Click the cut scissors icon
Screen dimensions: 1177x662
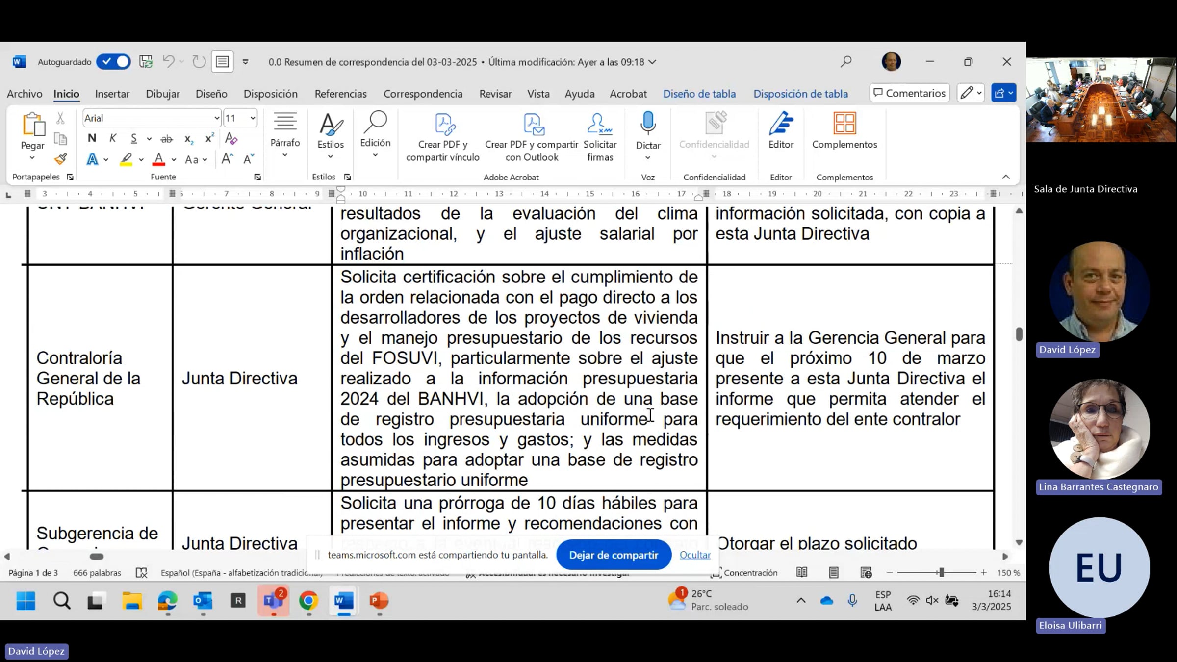tap(60, 118)
